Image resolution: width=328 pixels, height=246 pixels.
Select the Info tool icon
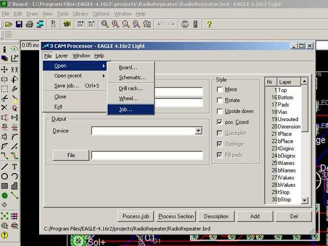click(4, 49)
